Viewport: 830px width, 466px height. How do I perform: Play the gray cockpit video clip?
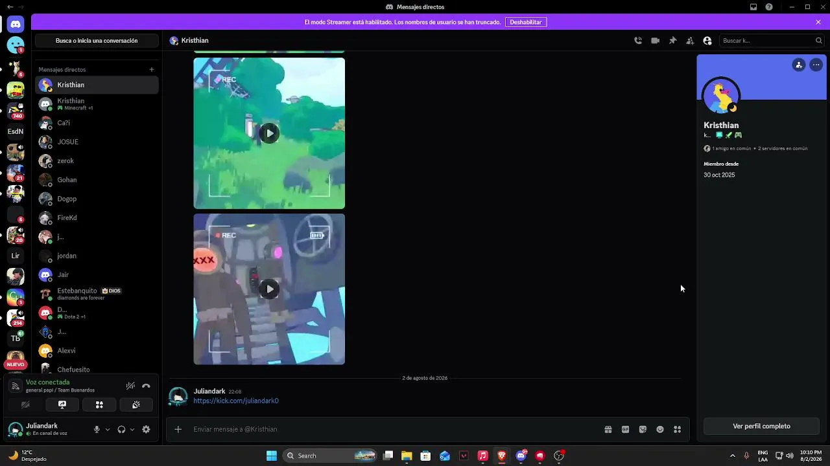click(x=269, y=289)
